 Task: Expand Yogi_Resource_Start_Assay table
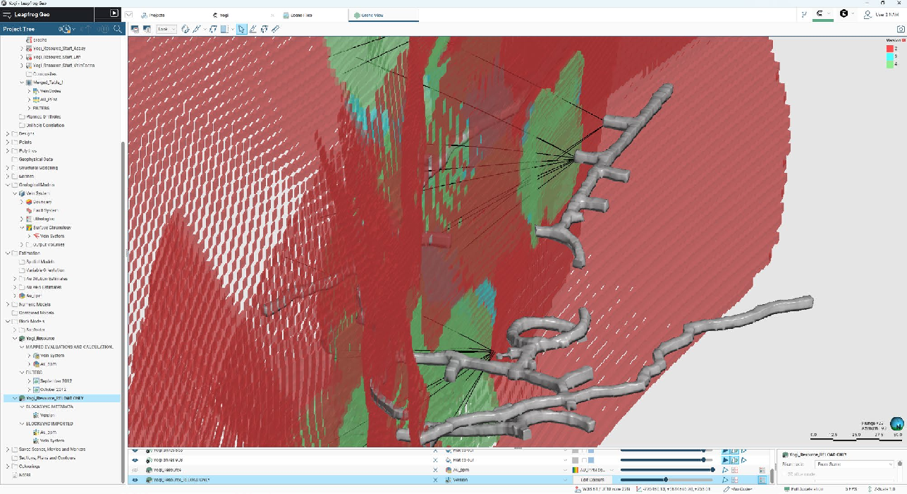point(23,48)
